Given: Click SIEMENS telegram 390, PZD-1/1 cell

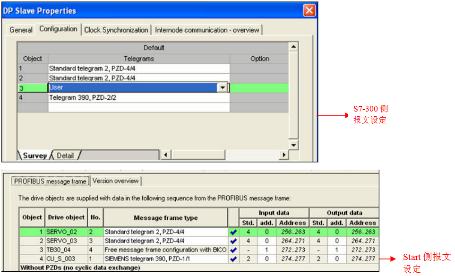Looking at the screenshot, I should (165, 259).
